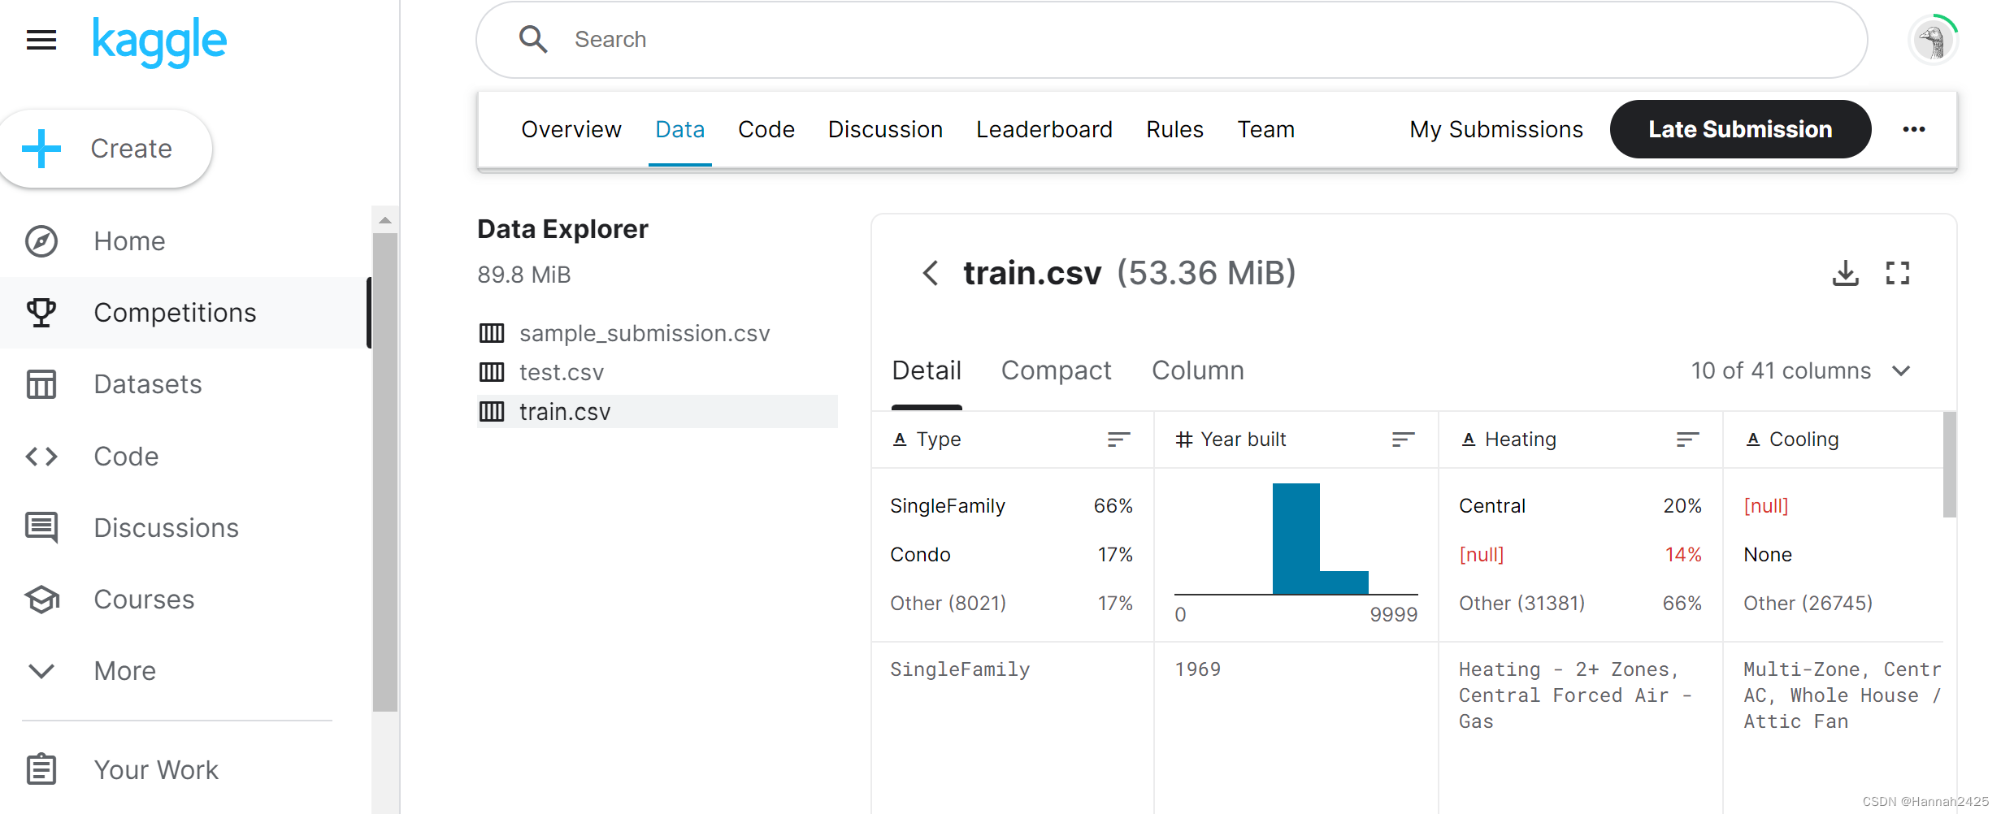Click the Year built number type icon
The image size is (2001, 814).
pos(1184,439)
